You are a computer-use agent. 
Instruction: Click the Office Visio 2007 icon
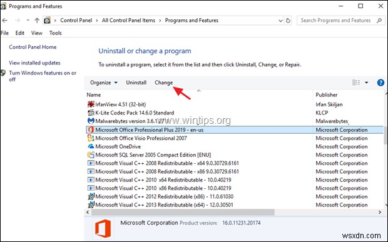point(91,138)
